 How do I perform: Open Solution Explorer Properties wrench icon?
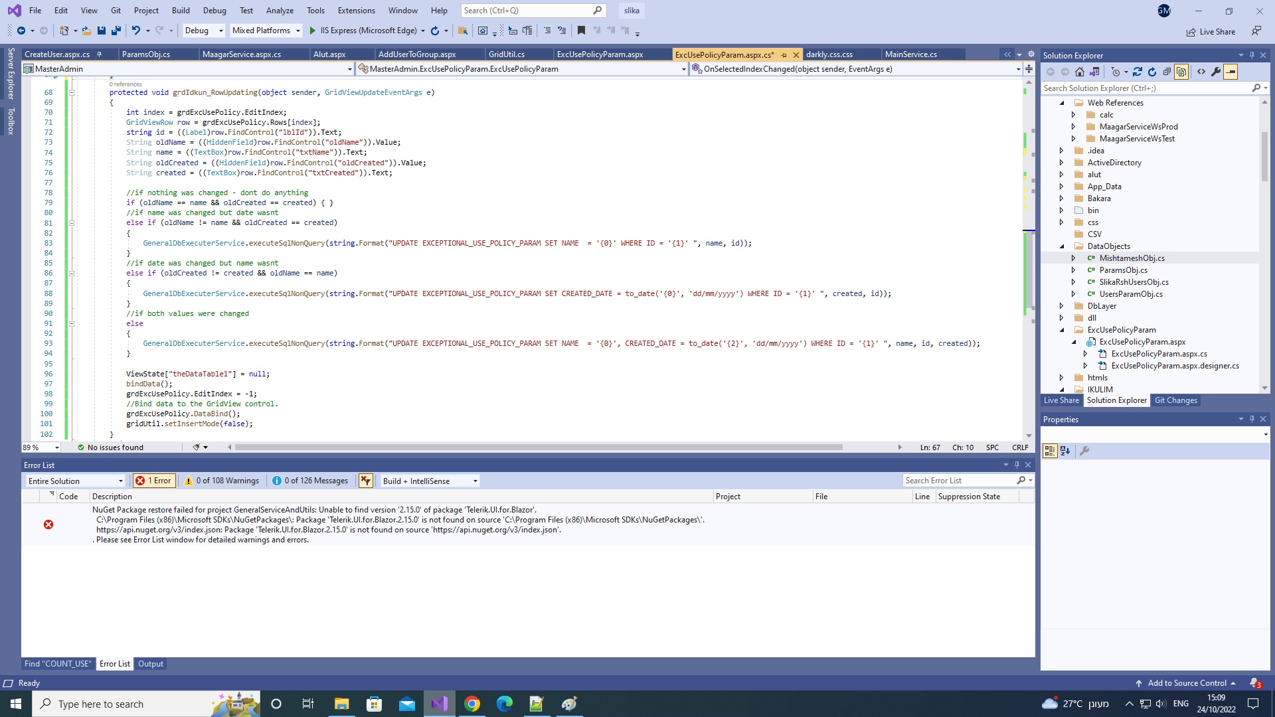(1215, 72)
